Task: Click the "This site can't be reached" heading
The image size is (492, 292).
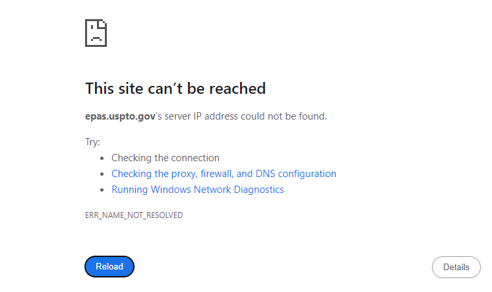Action: pos(175,89)
